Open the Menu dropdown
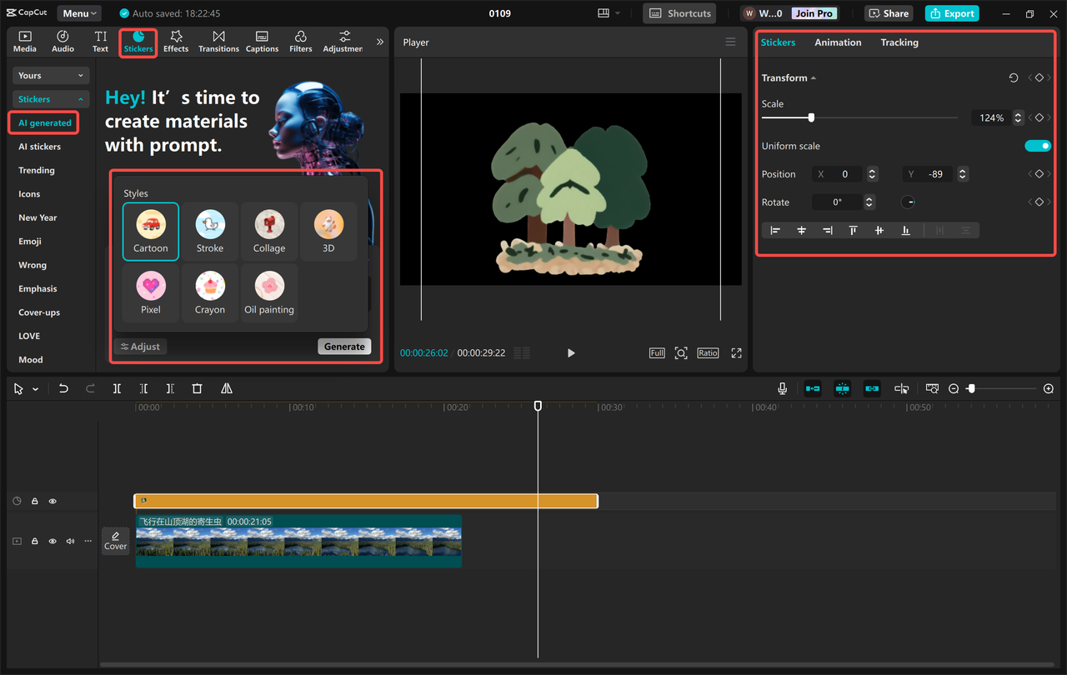1067x675 pixels. (x=78, y=12)
